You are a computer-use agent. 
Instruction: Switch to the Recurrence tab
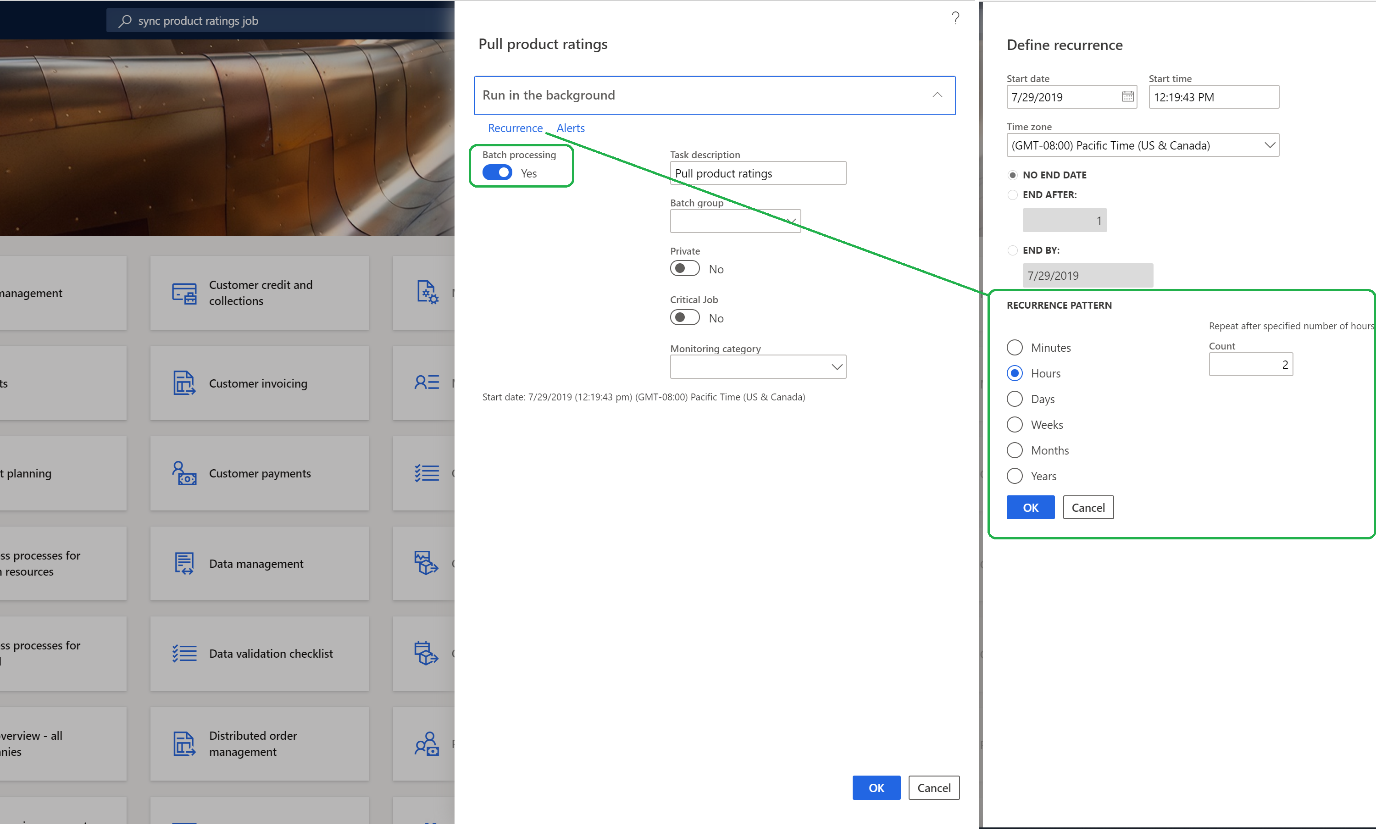point(514,128)
